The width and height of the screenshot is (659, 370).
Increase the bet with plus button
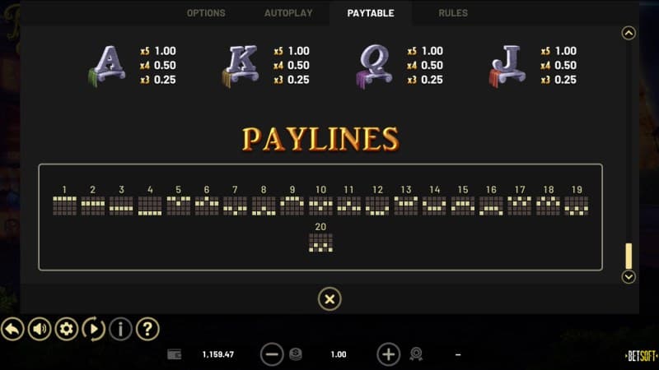coord(388,354)
